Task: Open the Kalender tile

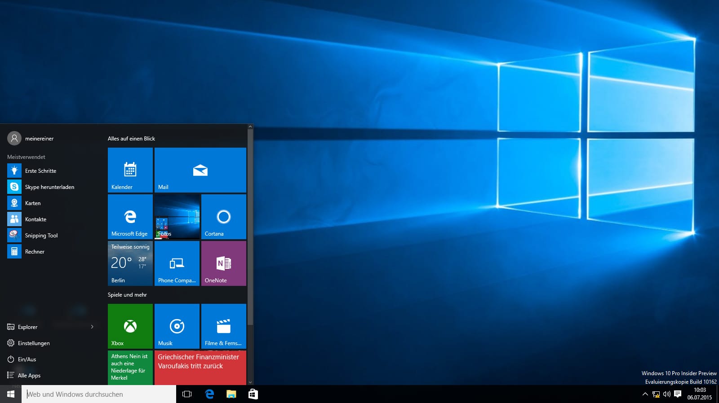Action: (x=130, y=170)
